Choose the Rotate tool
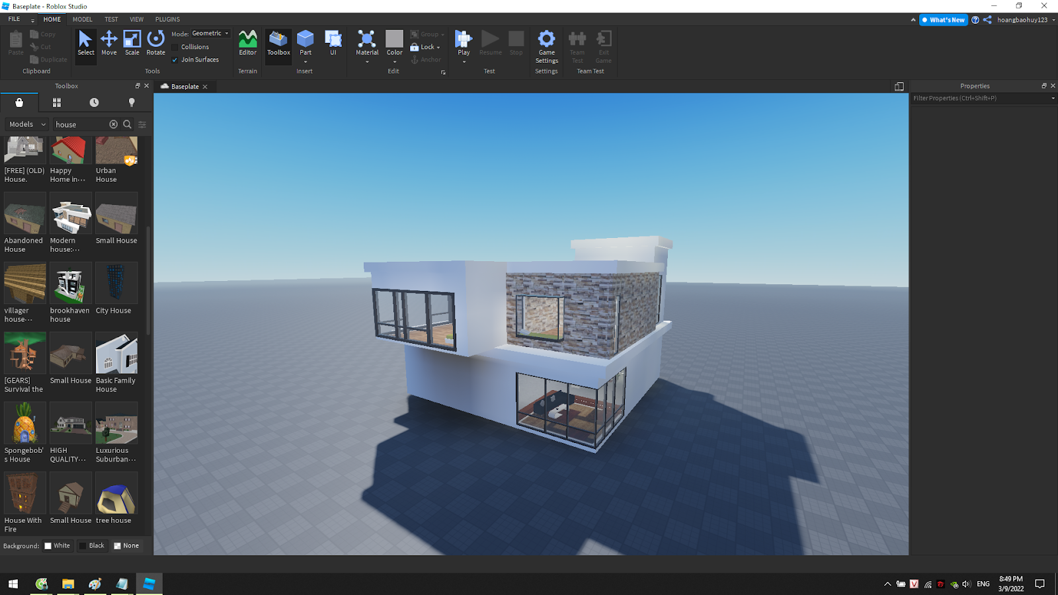Screen dimensions: 1058x595 (x=156, y=43)
